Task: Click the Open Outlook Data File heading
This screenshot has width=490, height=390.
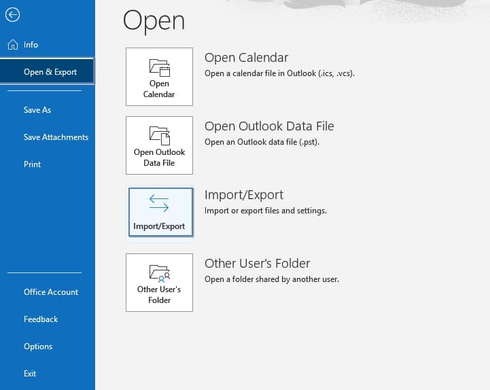Action: [269, 126]
